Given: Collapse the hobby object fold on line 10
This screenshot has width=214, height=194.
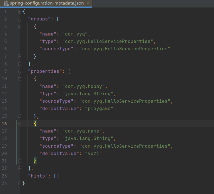Looking at the screenshot, I should [20, 79].
